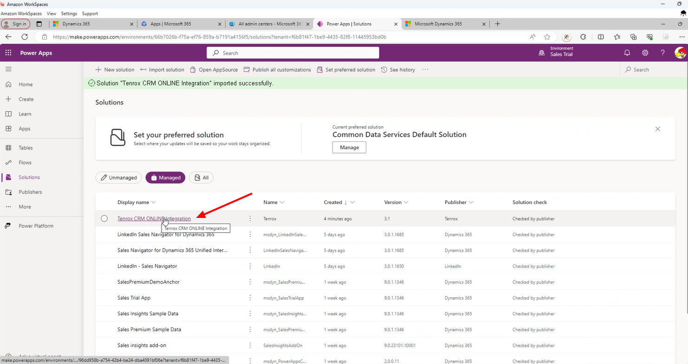Viewport: 688px width, 364px height.
Task: Open Amazon WorkSpaces Settings menu
Action: 69,14
